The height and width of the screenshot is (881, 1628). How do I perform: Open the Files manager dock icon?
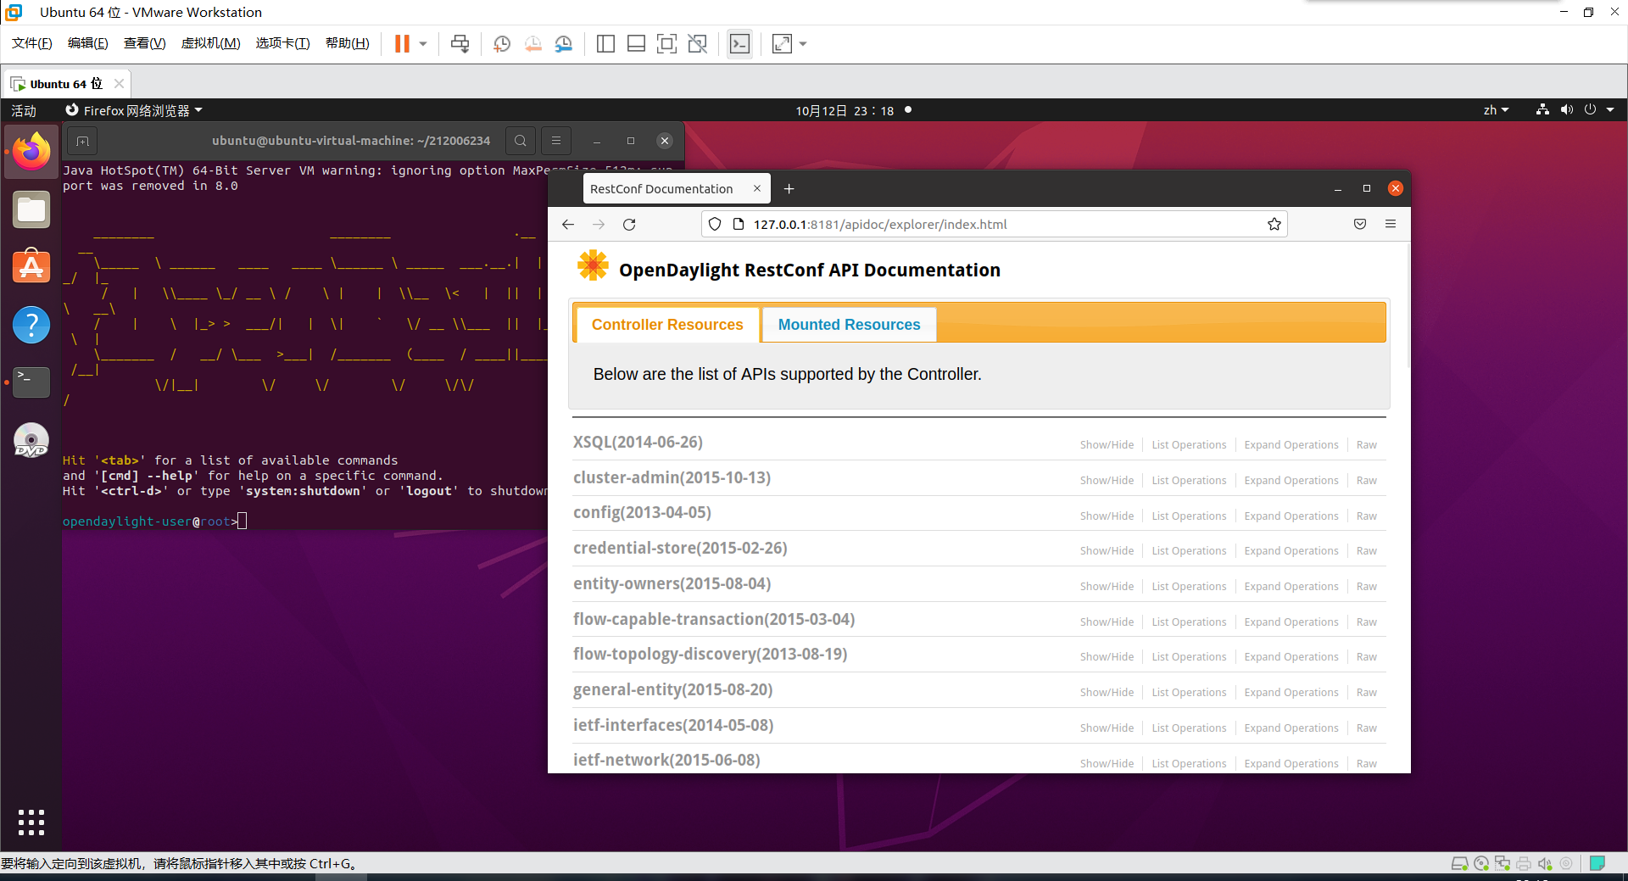[31, 209]
